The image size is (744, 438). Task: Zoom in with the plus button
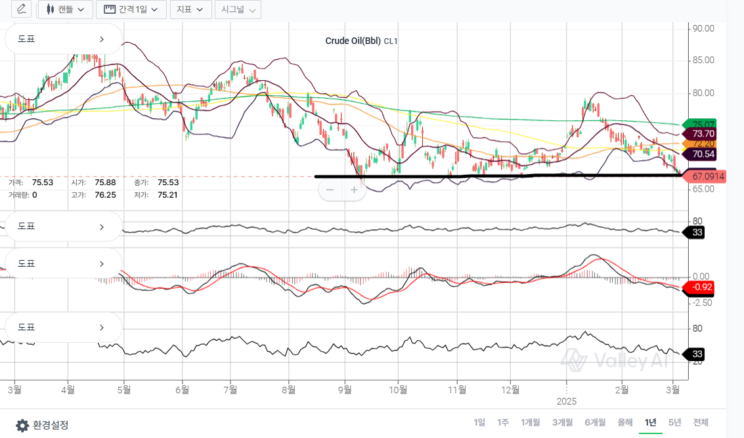pyautogui.click(x=354, y=190)
